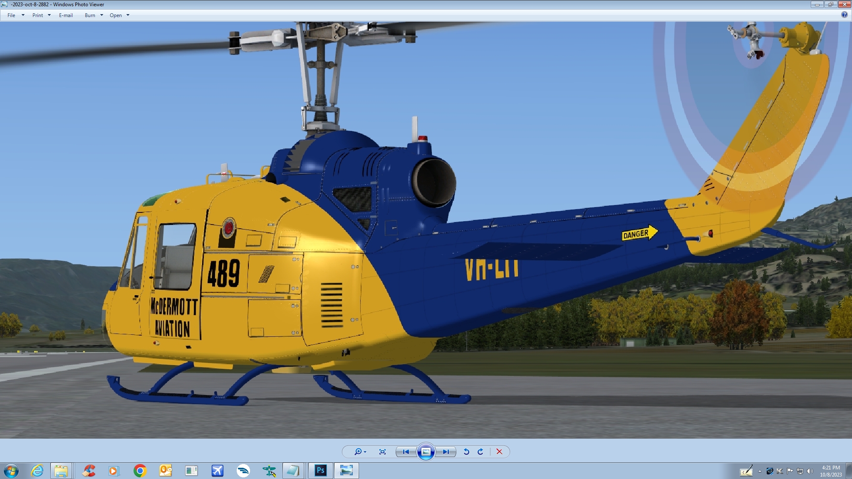Image resolution: width=852 pixels, height=479 pixels.
Task: Expand the Print dropdown arrow
Action: click(49, 15)
